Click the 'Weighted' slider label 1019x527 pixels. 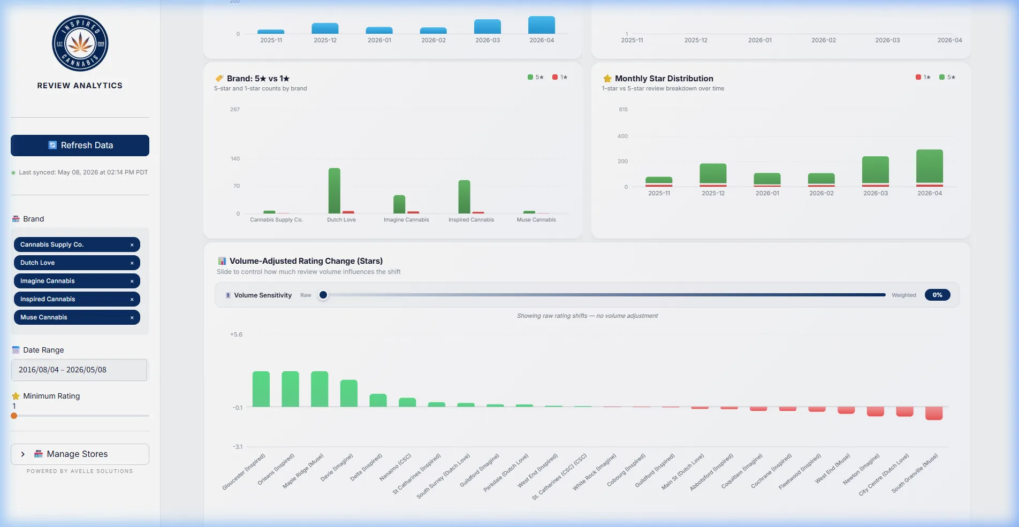coord(904,295)
